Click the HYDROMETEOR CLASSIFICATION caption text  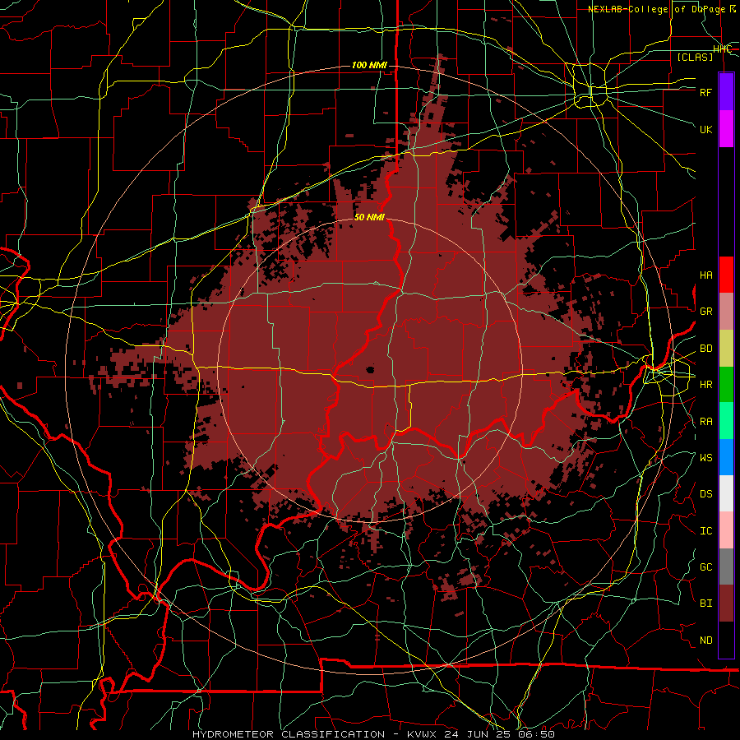point(289,734)
